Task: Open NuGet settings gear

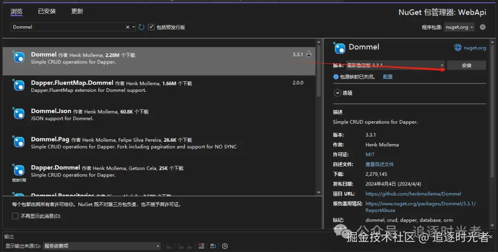Action: coord(483,27)
